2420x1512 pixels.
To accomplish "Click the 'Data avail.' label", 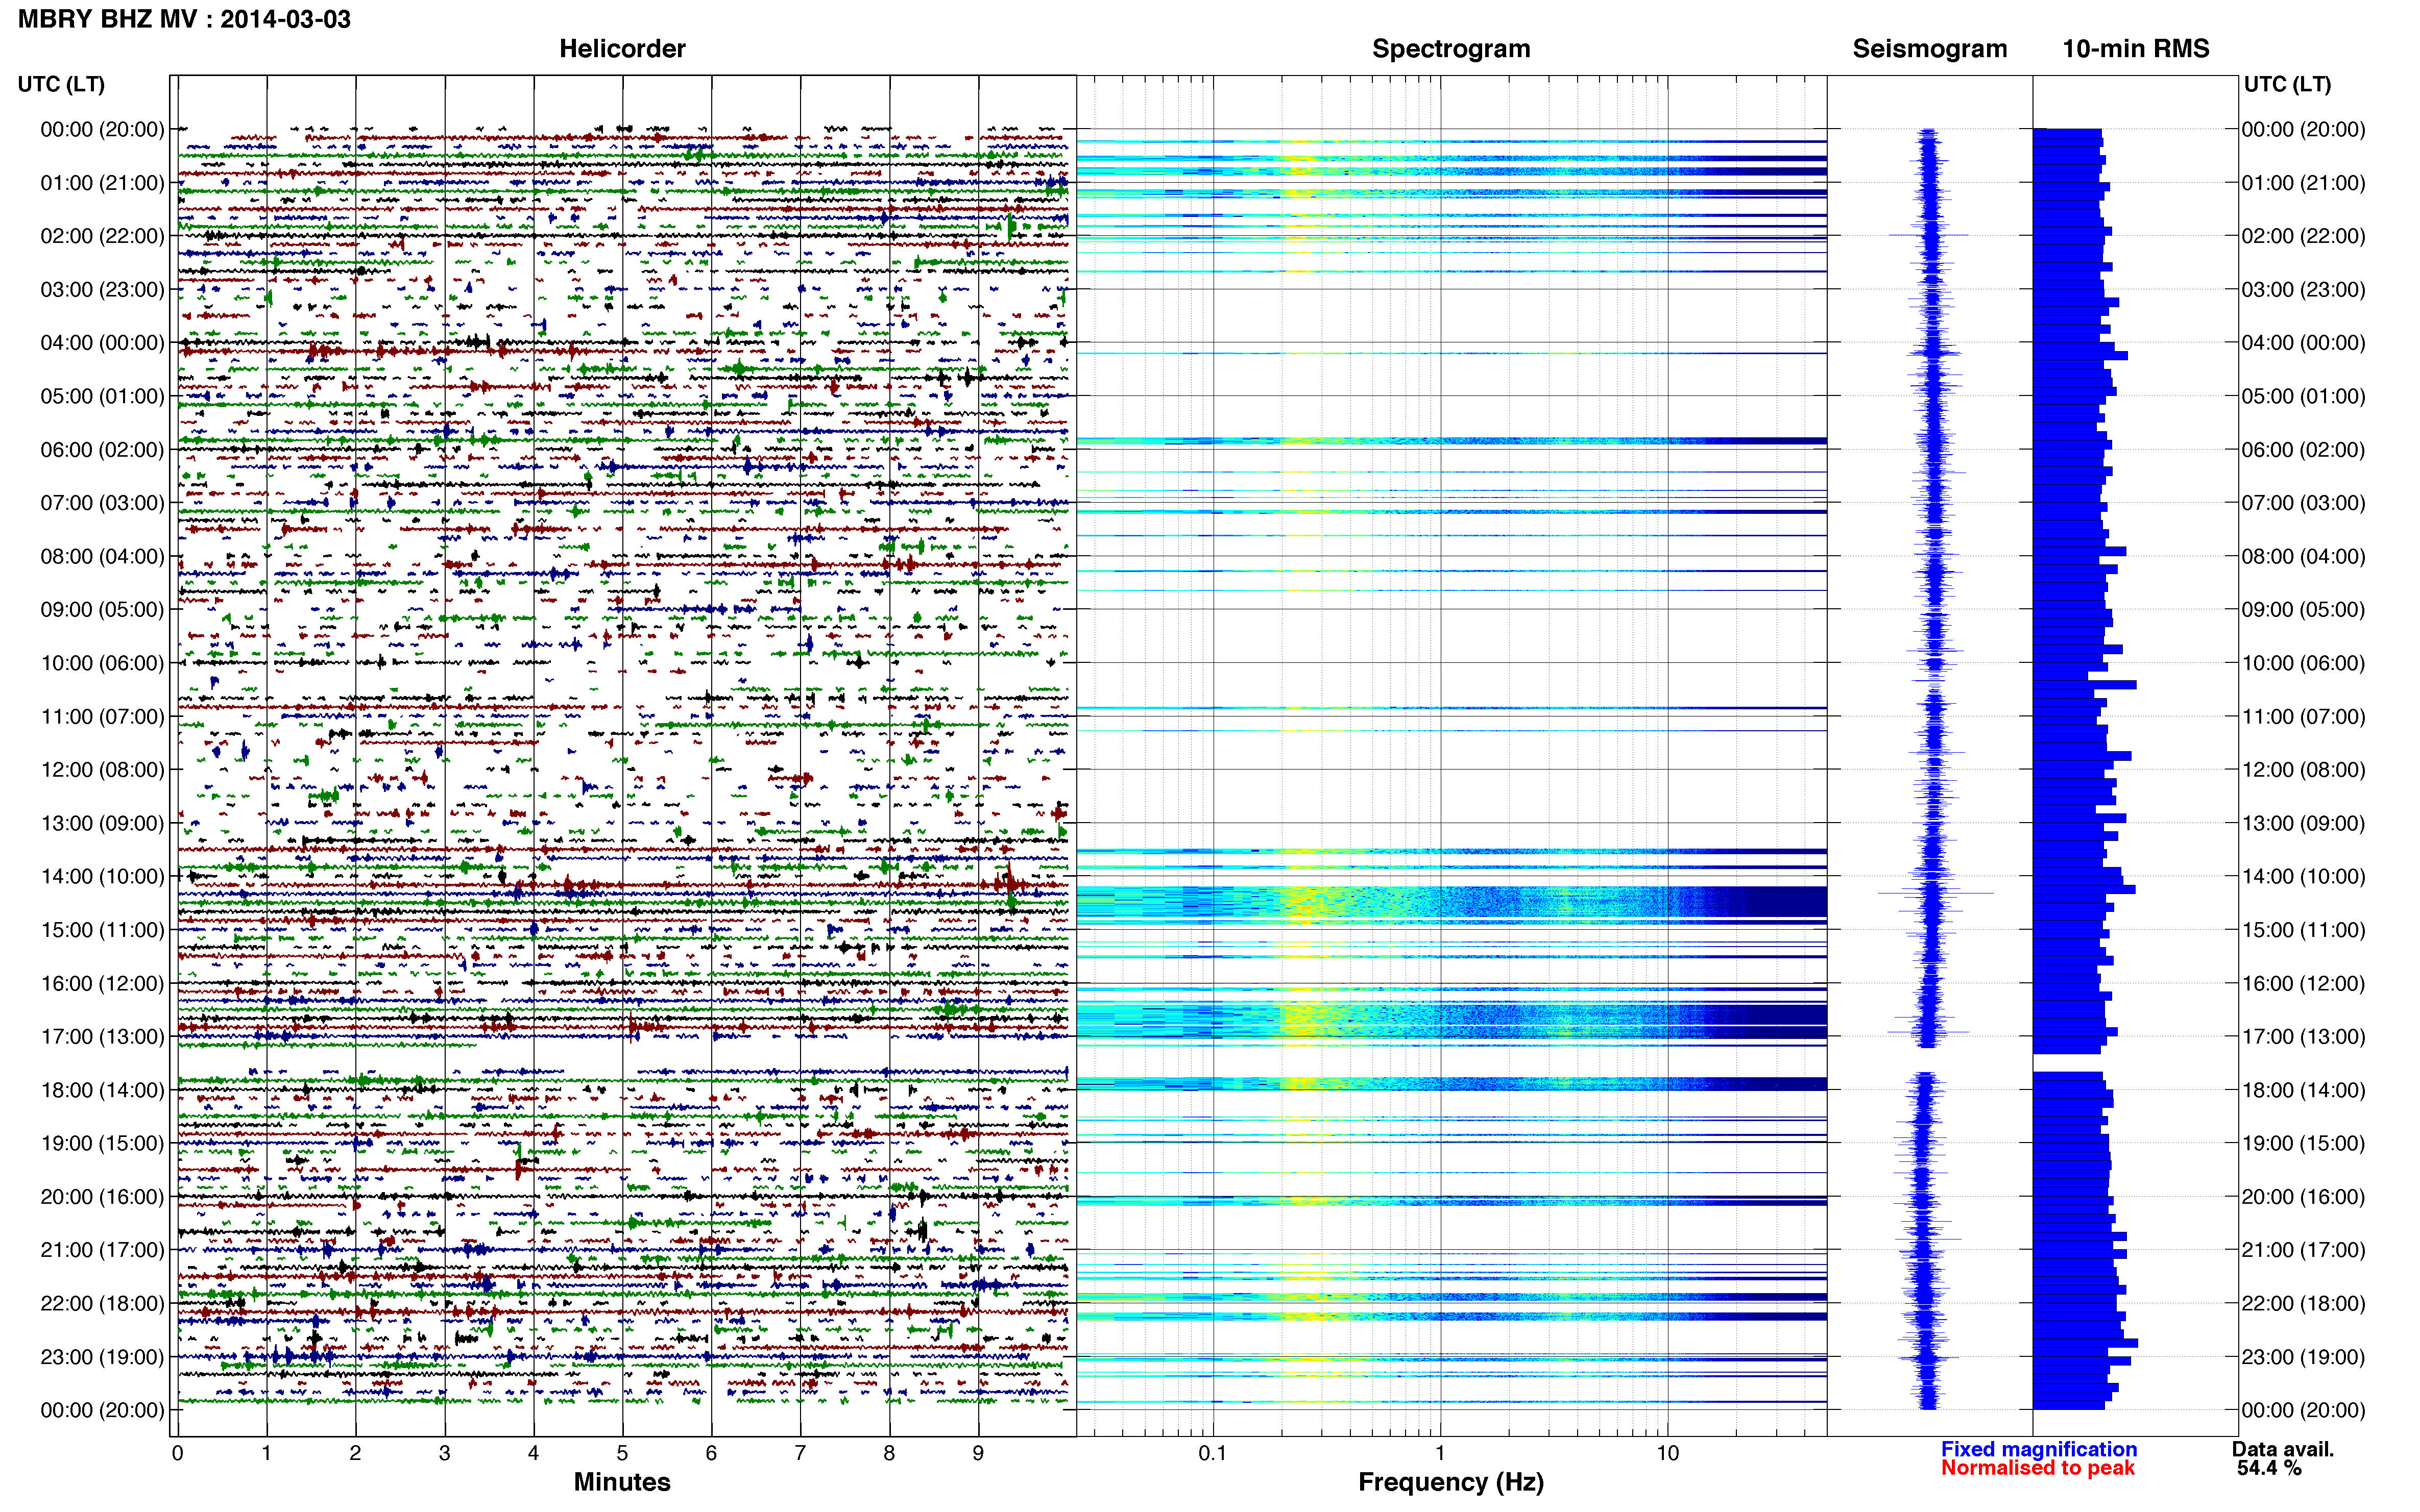I will (2283, 1449).
